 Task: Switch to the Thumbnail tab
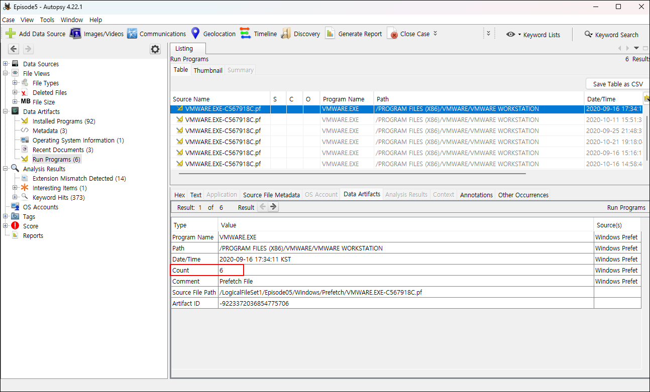tap(208, 70)
